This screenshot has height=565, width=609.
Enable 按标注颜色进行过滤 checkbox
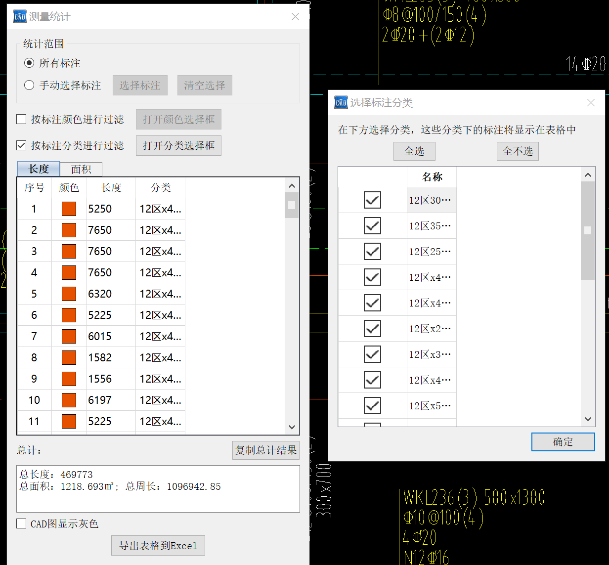(x=21, y=120)
